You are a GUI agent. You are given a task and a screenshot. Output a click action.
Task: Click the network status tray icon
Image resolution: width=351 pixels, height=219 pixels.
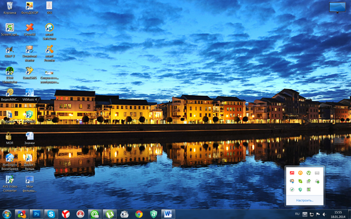tap(312, 214)
